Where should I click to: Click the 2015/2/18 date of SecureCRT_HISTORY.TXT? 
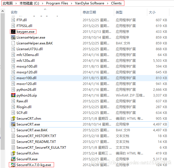[x=96, y=136]
